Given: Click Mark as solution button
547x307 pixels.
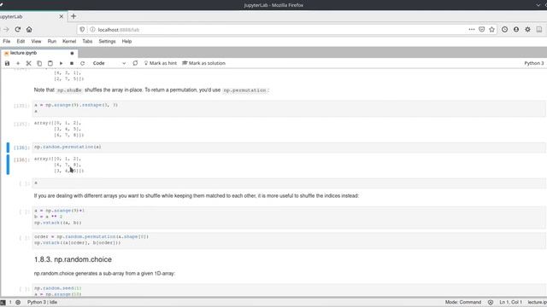Looking at the screenshot, I should click(203, 63).
